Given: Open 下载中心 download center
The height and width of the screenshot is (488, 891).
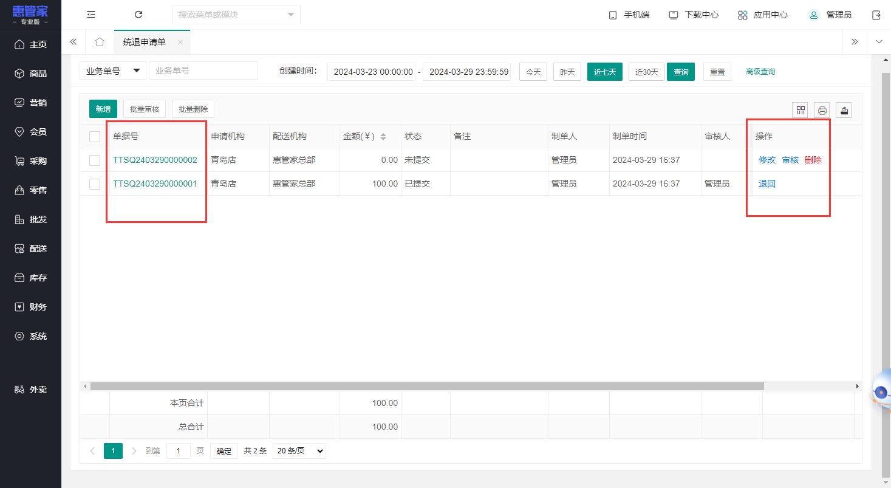Looking at the screenshot, I should [x=694, y=15].
